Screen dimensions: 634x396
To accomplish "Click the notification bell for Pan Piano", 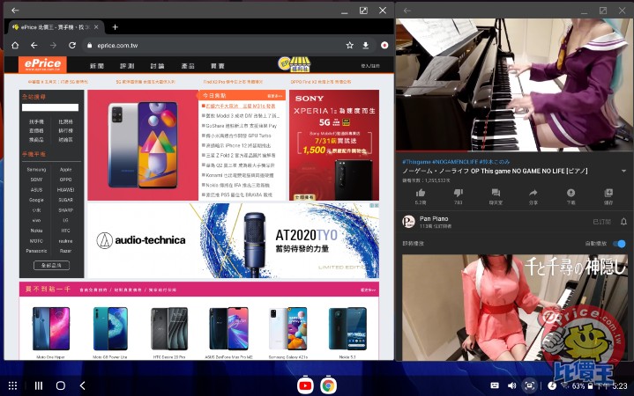I will coord(623,222).
